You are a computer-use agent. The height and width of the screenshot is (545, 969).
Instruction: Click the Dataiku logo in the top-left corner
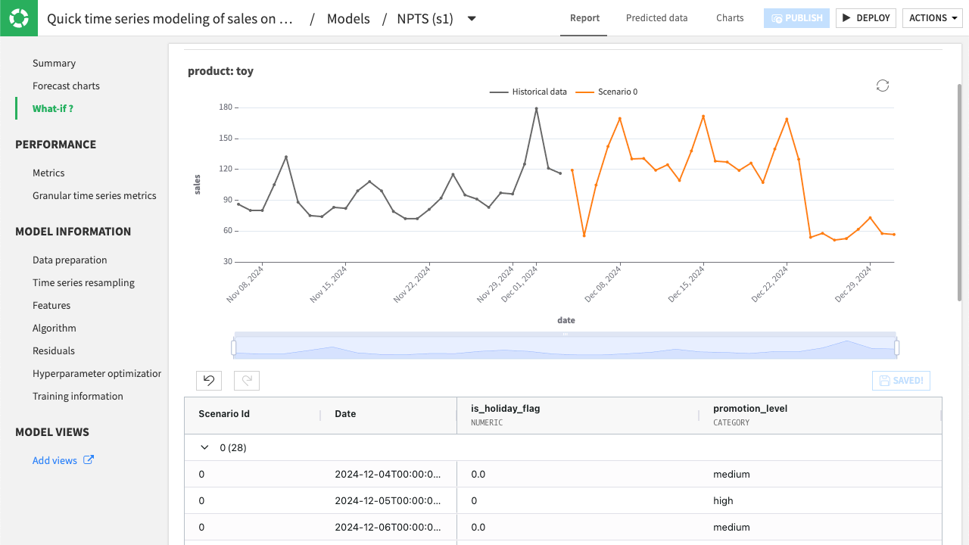click(x=18, y=17)
